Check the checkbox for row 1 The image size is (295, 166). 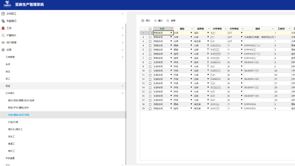pos(150,33)
